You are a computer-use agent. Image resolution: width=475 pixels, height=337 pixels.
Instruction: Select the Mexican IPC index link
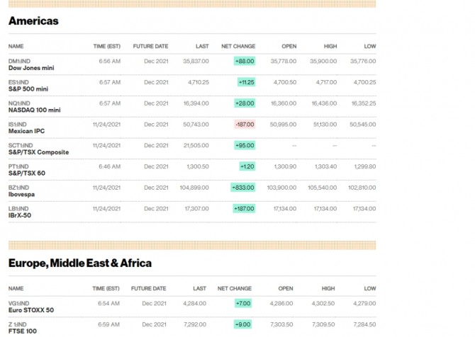pyautogui.click(x=26, y=131)
